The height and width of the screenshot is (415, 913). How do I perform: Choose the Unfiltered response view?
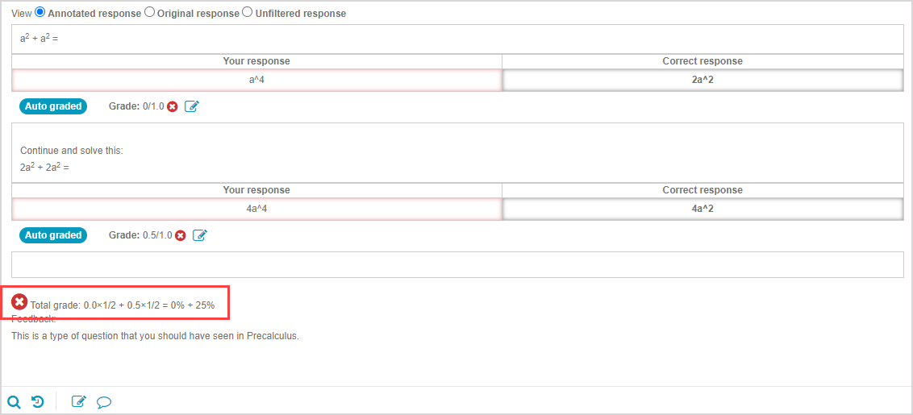(x=248, y=13)
